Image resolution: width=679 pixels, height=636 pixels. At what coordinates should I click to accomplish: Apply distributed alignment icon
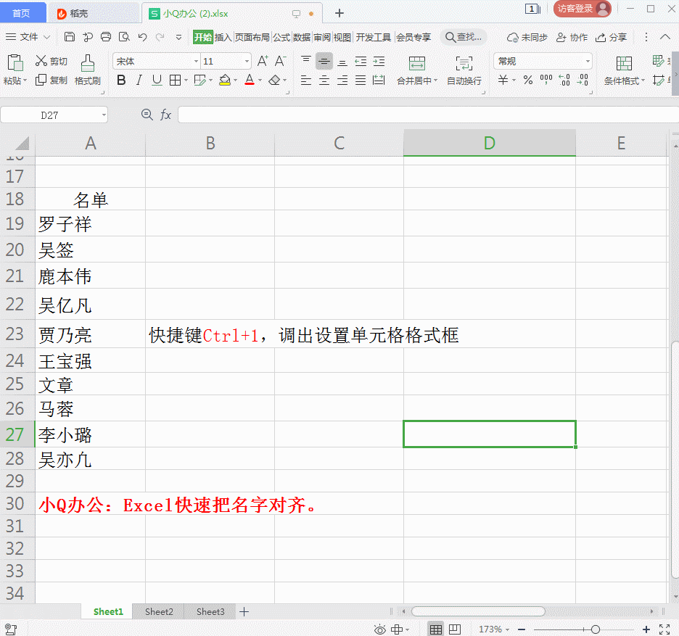[379, 80]
